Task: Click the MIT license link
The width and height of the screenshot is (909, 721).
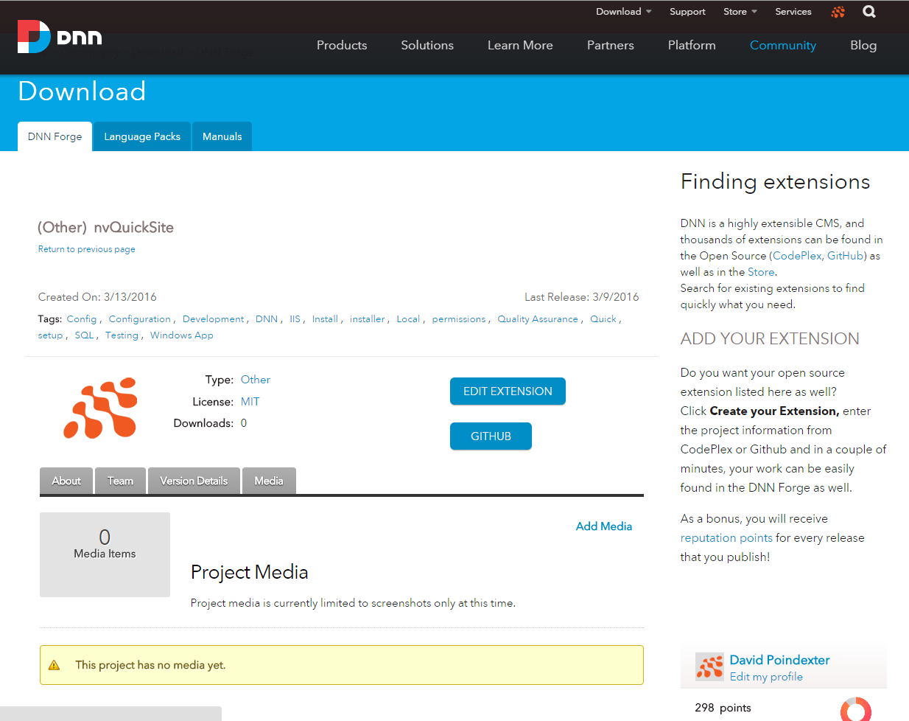Action: 250,402
